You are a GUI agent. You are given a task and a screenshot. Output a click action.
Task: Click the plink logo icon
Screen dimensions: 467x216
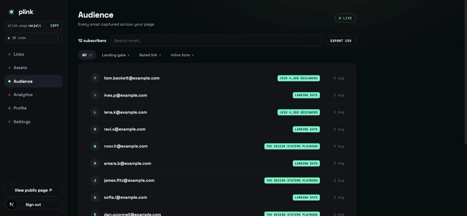click(11, 12)
